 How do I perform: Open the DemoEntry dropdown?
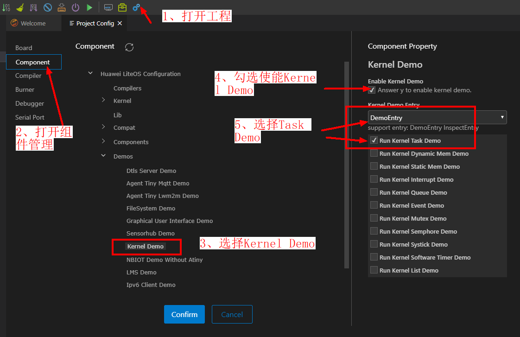point(437,117)
